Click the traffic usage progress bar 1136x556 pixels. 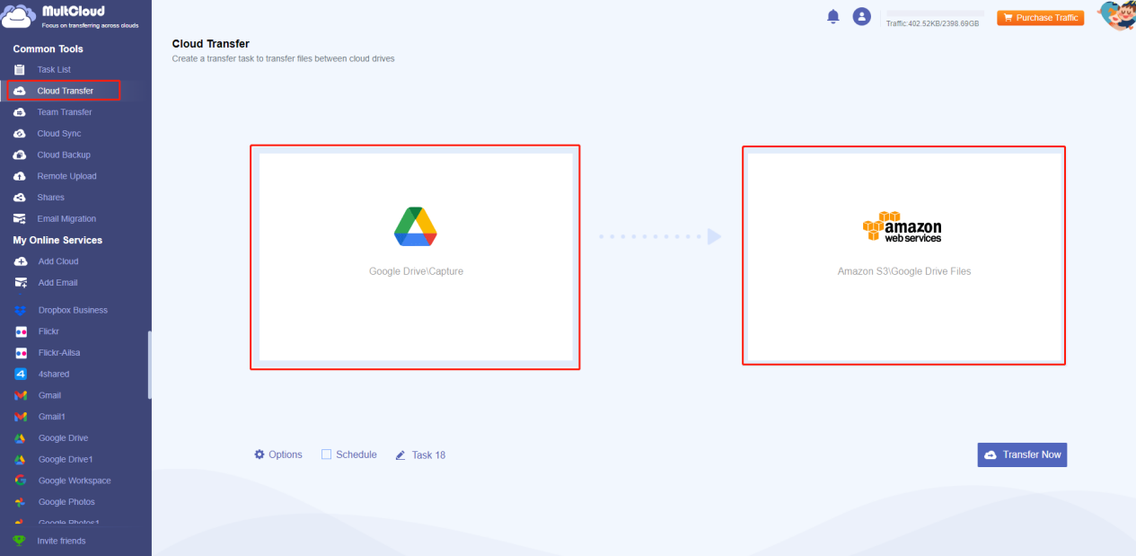pyautogui.click(x=935, y=14)
